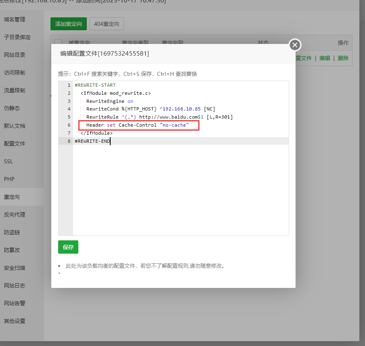Select 网站目录 sidebar item

pos(15,55)
